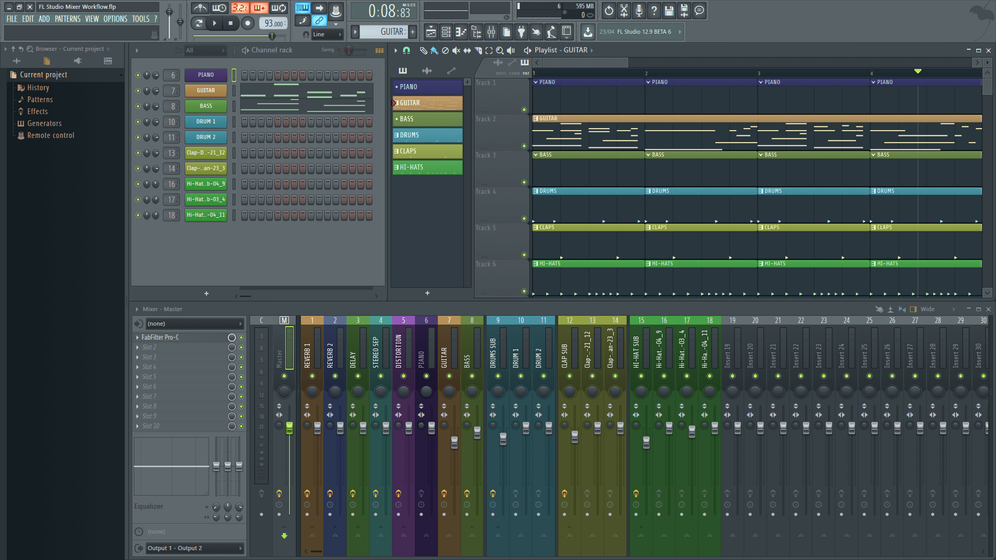This screenshot has height=560, width=996.
Task: Mute the PIANO channel in the Channel rack
Action: [x=138, y=75]
